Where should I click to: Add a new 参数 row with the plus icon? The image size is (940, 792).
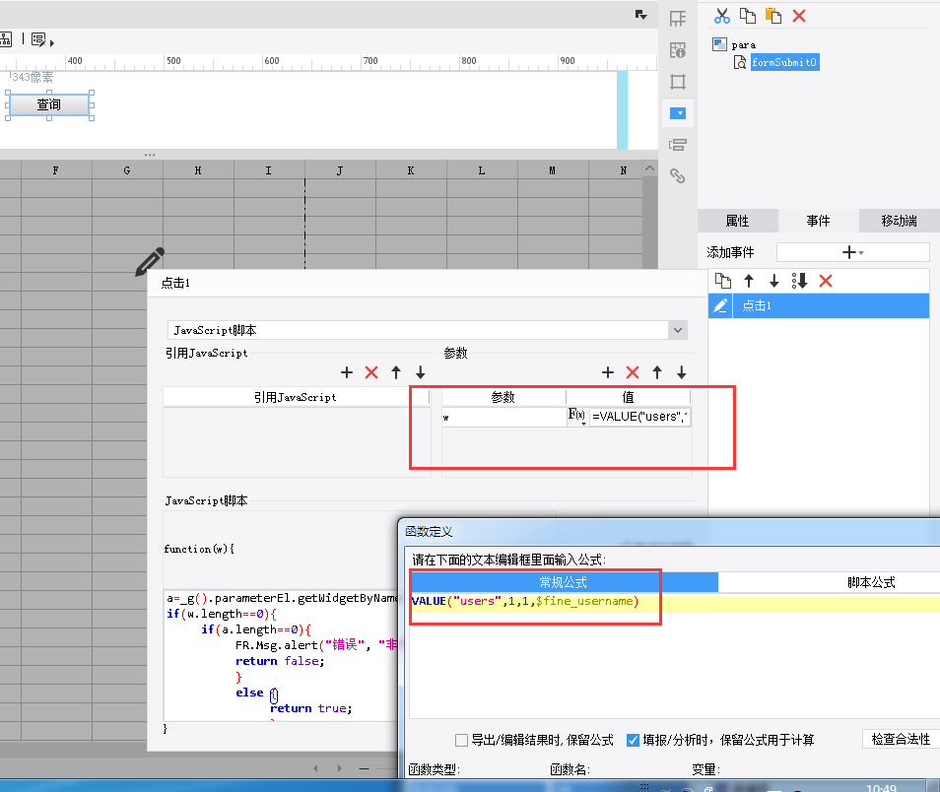[x=608, y=372]
